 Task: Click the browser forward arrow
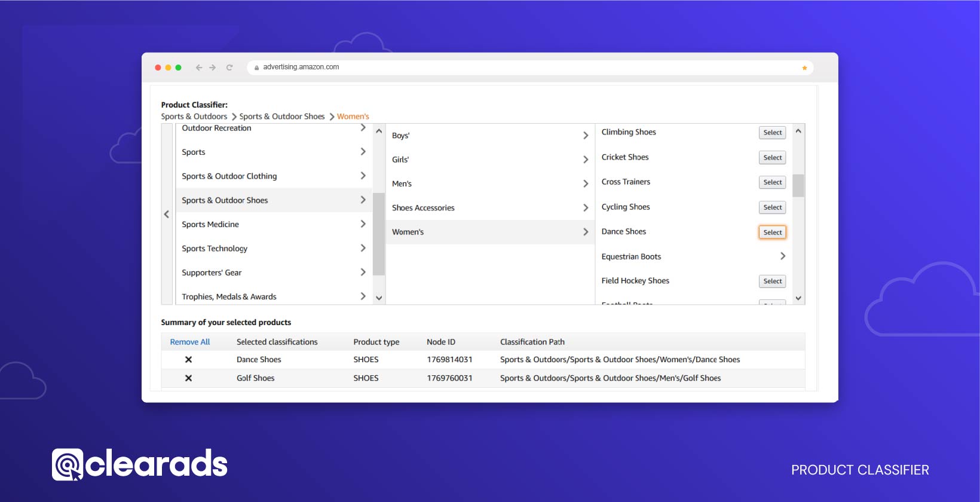212,68
